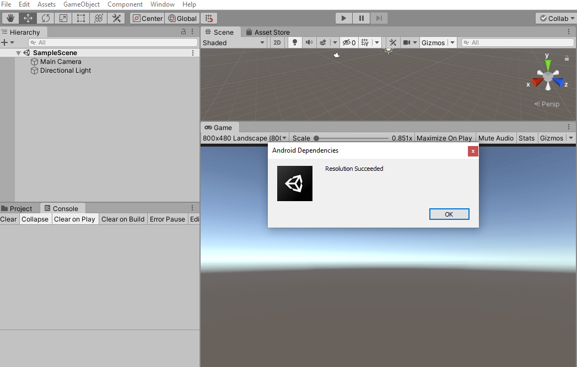Screen dimensions: 577x367
Task: Search in the Scene view field
Action: pos(517,42)
